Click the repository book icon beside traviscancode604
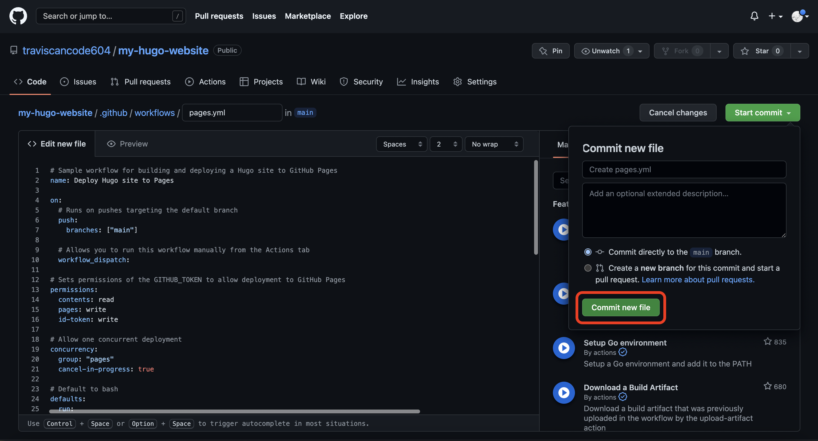 click(x=14, y=51)
